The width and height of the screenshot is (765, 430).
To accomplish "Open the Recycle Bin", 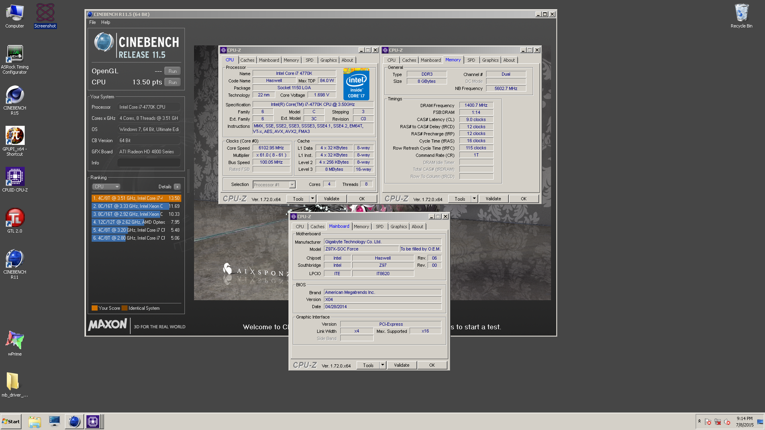I will [741, 16].
